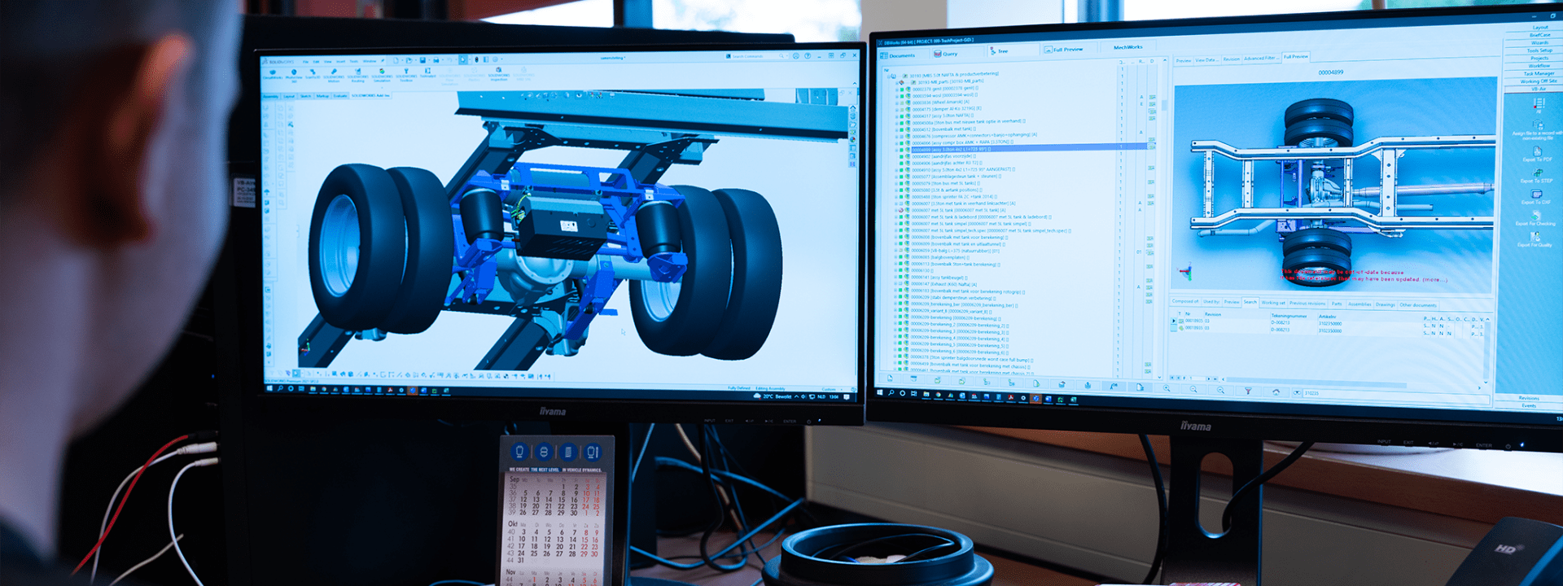Open the MechWorks tab

coord(1128,47)
